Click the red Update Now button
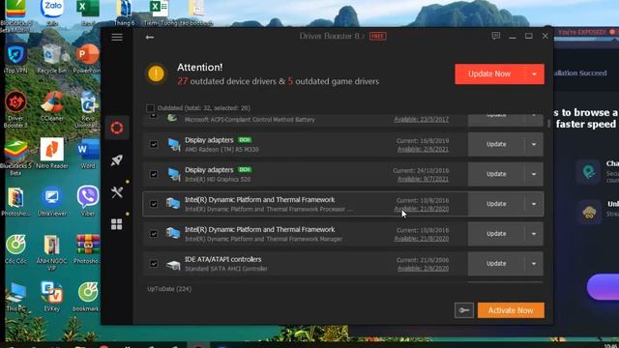 (490, 74)
